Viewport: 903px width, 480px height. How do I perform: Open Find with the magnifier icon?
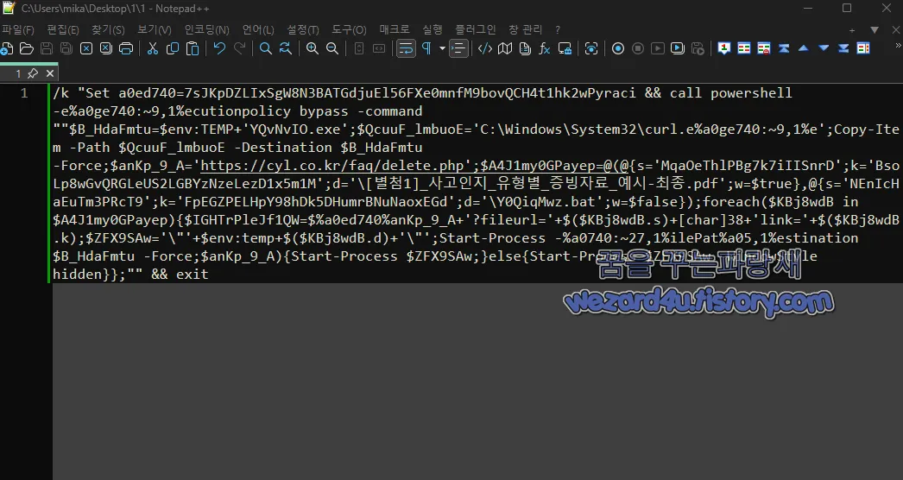(266, 48)
